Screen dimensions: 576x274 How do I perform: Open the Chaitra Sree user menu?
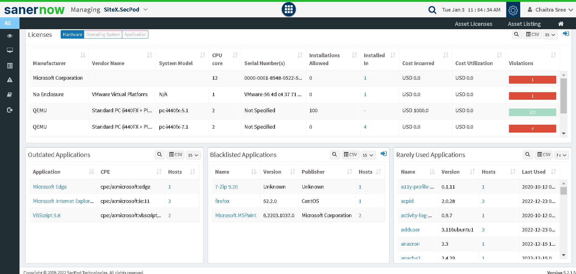pyautogui.click(x=550, y=10)
